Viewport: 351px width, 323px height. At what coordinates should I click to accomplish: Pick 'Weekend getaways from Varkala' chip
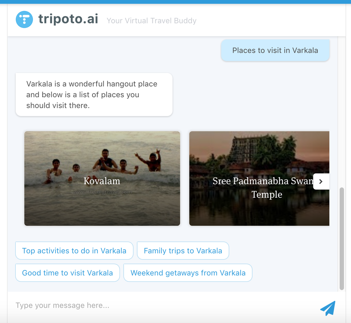[188, 273]
